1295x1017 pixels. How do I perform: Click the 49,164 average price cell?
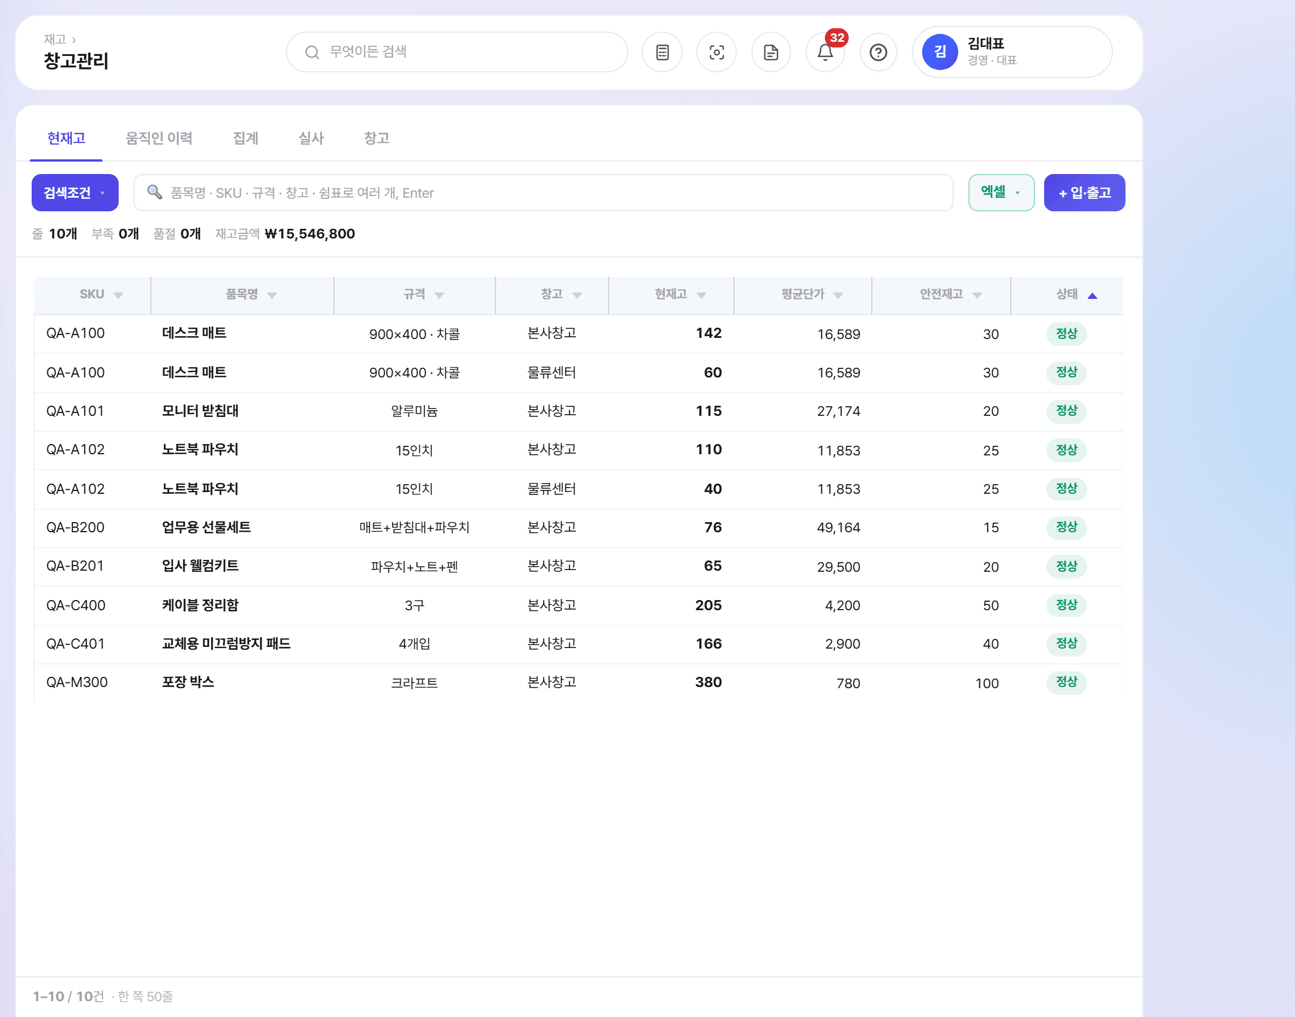838,528
